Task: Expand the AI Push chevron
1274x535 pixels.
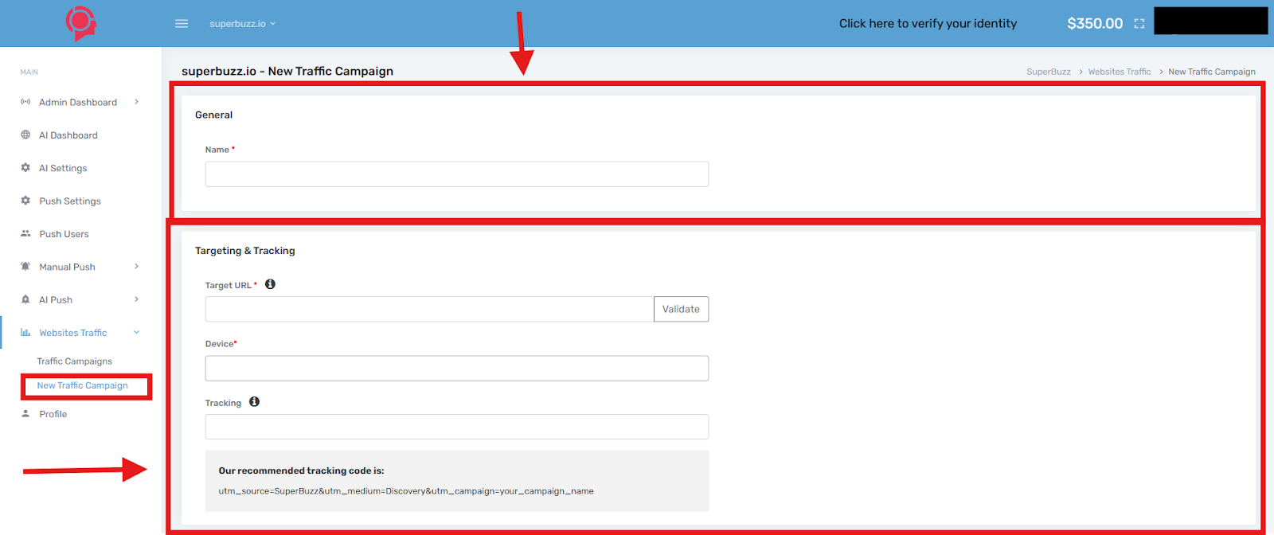Action: [137, 299]
